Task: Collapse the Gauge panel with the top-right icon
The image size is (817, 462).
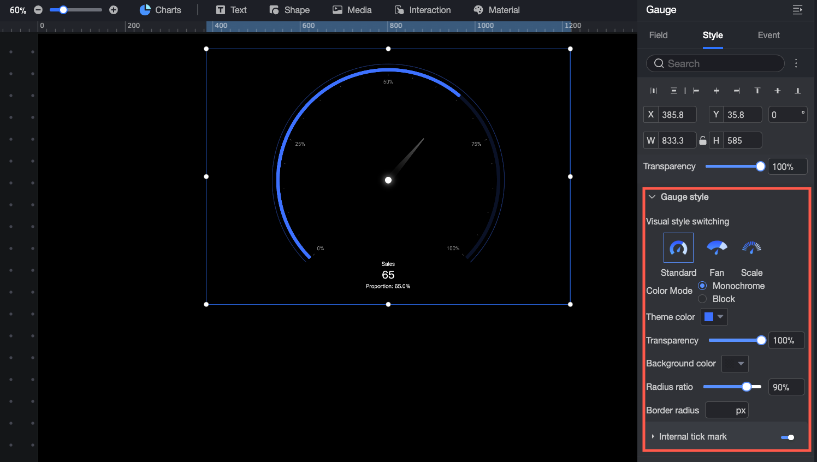Action: coord(797,10)
